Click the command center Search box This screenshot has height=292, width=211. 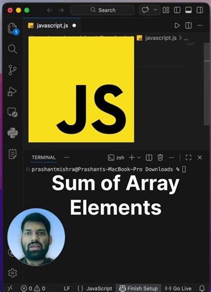tap(102, 10)
